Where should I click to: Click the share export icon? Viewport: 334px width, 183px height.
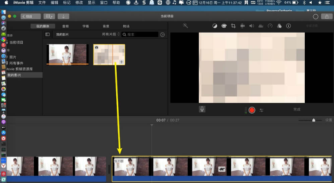click(x=327, y=17)
